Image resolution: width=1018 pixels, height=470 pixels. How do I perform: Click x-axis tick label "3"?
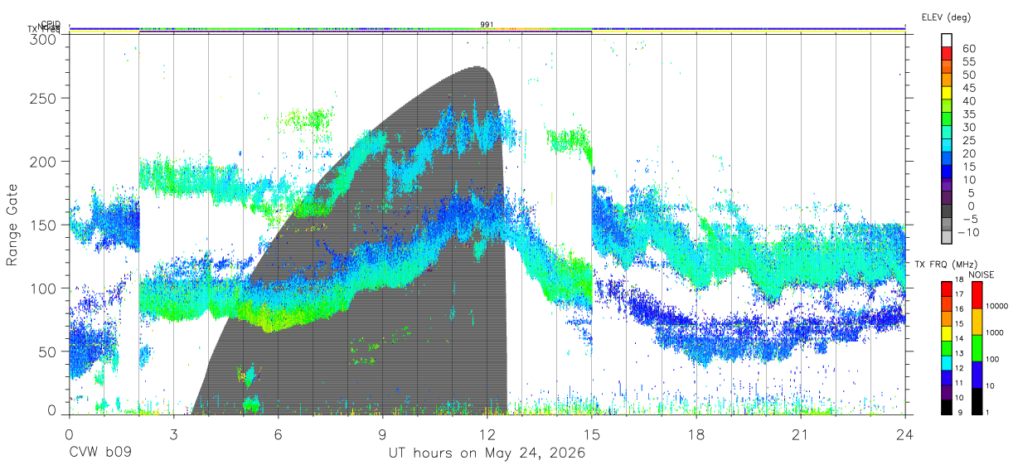coord(173,434)
